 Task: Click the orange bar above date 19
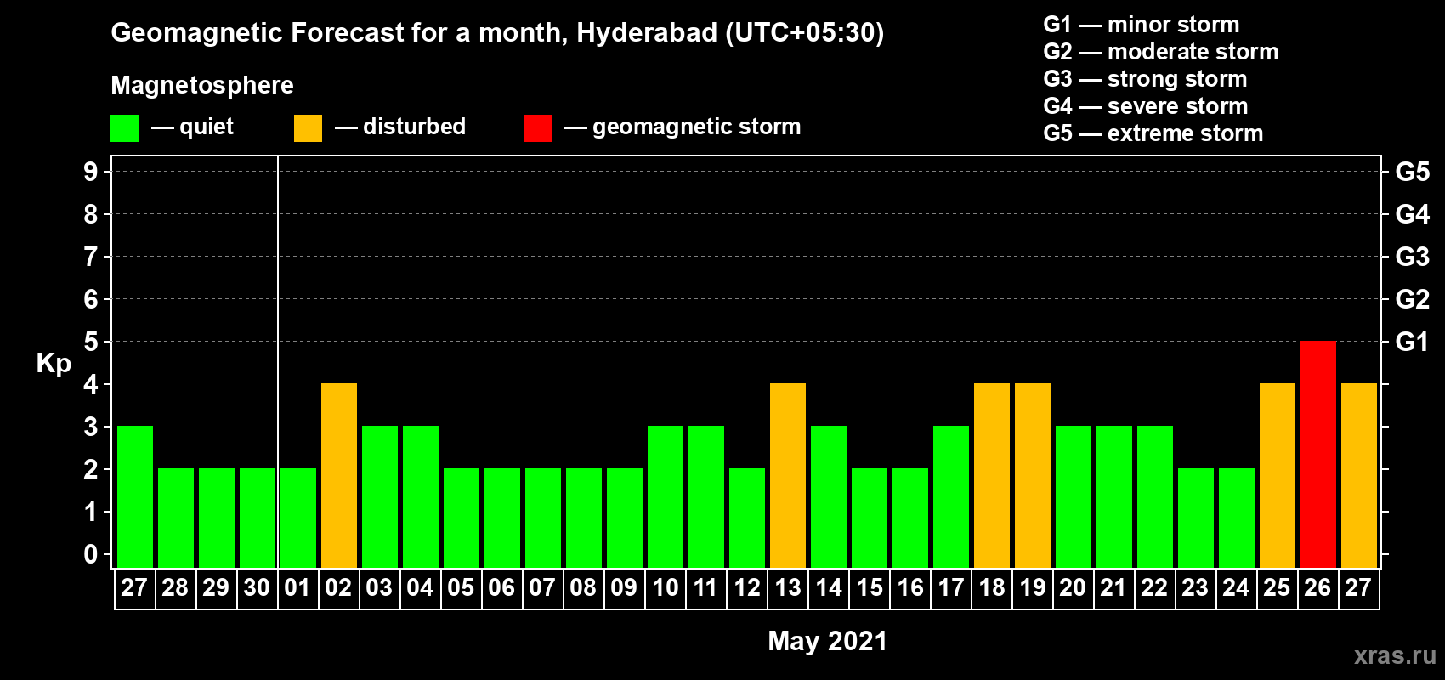pos(1033,475)
